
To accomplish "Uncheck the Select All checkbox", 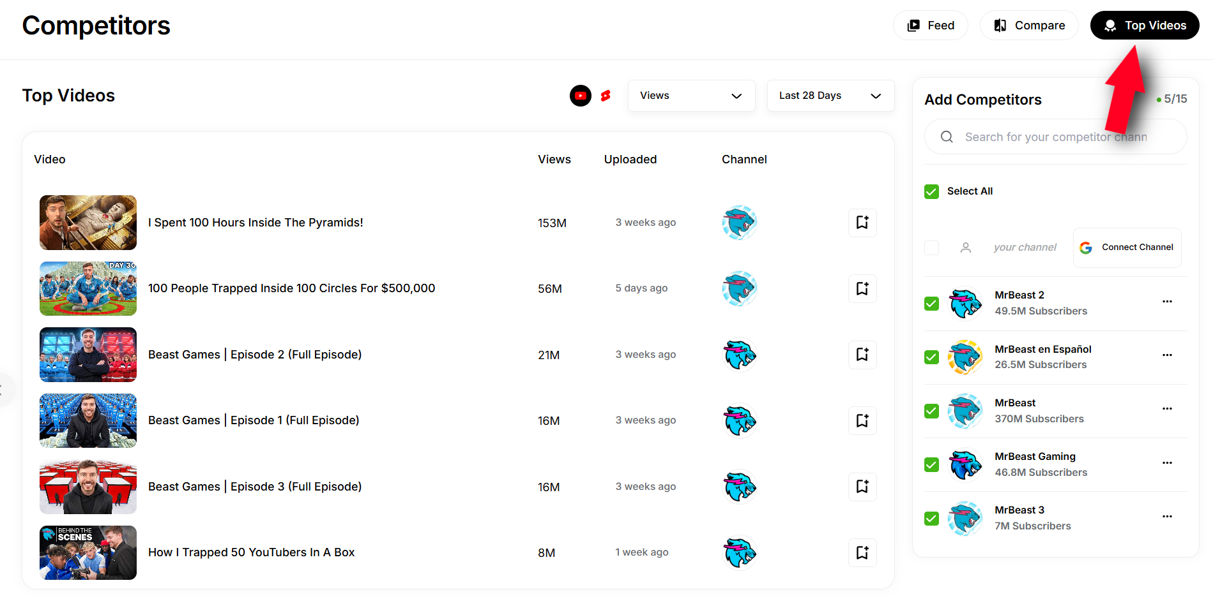I will tap(931, 191).
